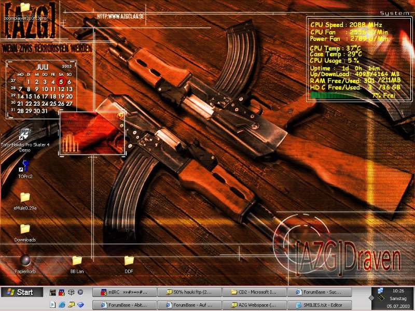
Task: Switch to SMILIES.txt - Editor taskbar window
Action: pyautogui.click(x=320, y=305)
